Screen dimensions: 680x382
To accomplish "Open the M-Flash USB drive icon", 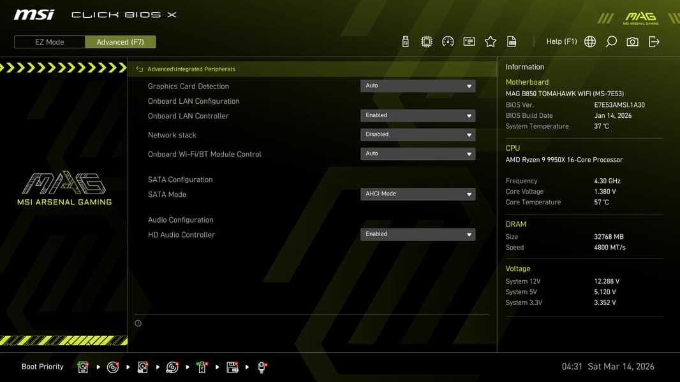I will [x=405, y=41].
